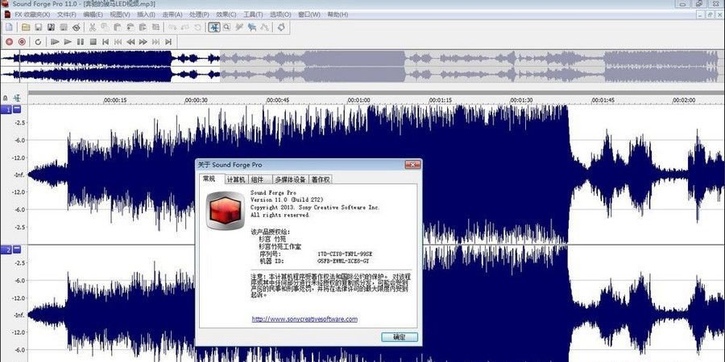This screenshot has height=362, width=725.
Task: Toggle Loop Playback in the transport bar
Action: (x=37, y=41)
